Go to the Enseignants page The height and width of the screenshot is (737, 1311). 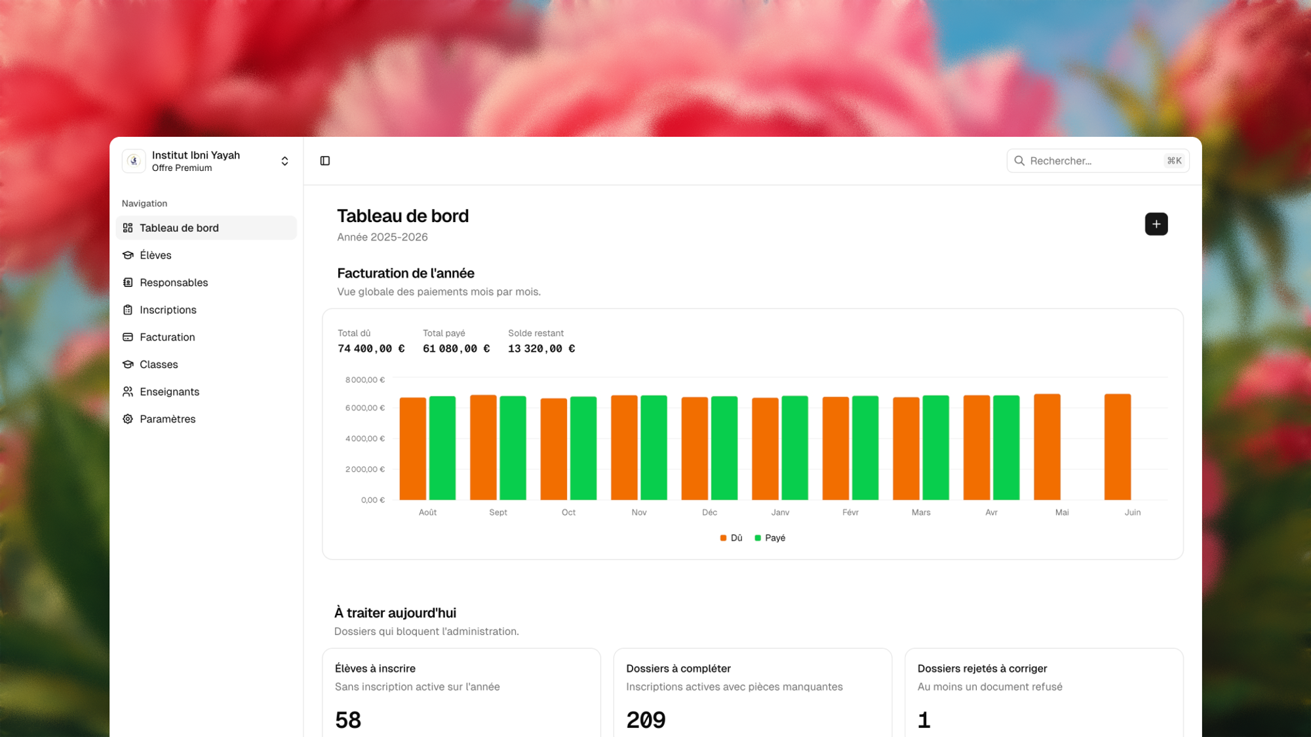(206, 392)
